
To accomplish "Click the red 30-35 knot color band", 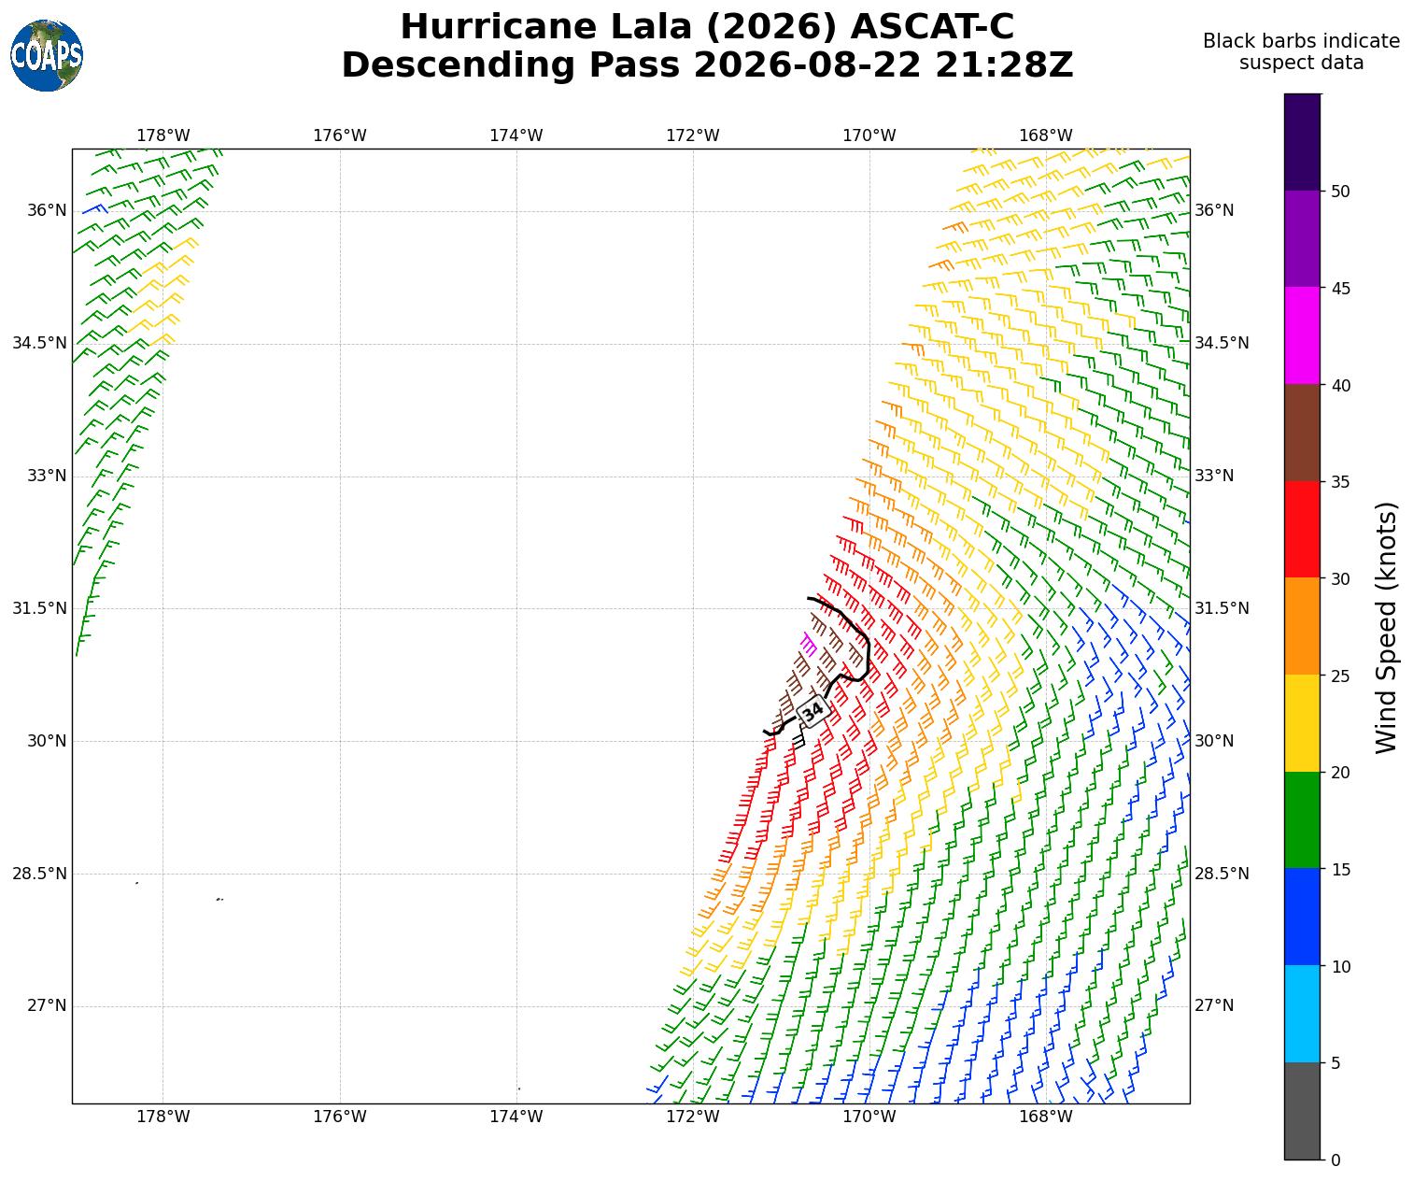I will pos(1303,530).
